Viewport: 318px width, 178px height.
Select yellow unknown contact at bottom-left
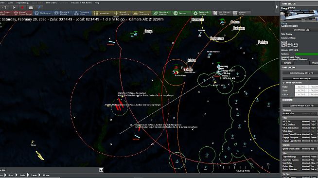pyautogui.click(x=40, y=156)
